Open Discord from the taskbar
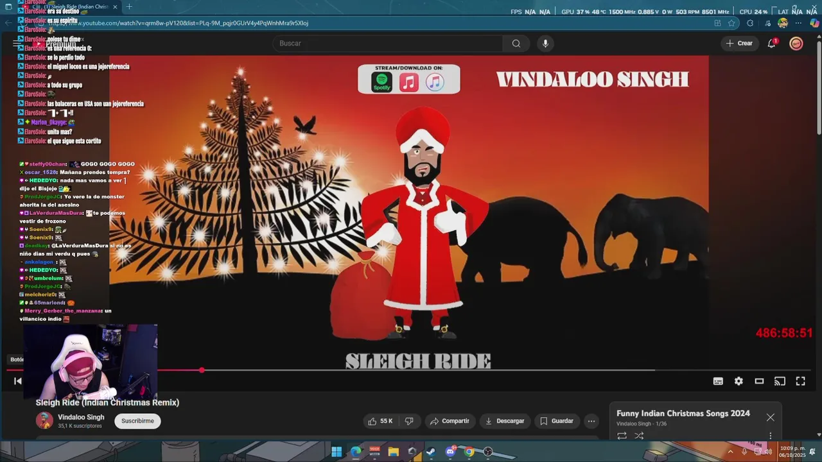 (x=450, y=452)
